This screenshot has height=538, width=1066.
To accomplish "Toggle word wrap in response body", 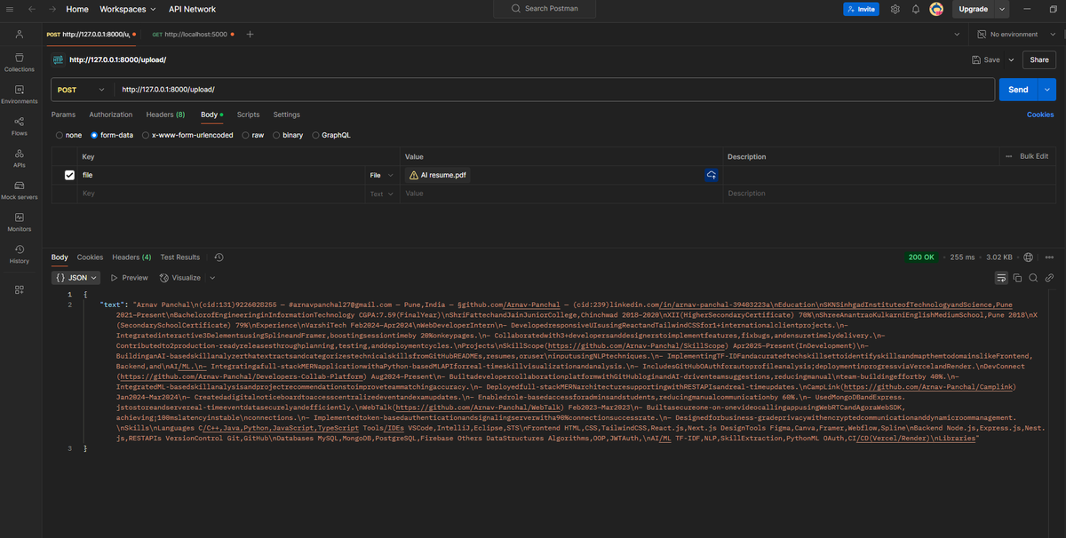I will point(1001,278).
